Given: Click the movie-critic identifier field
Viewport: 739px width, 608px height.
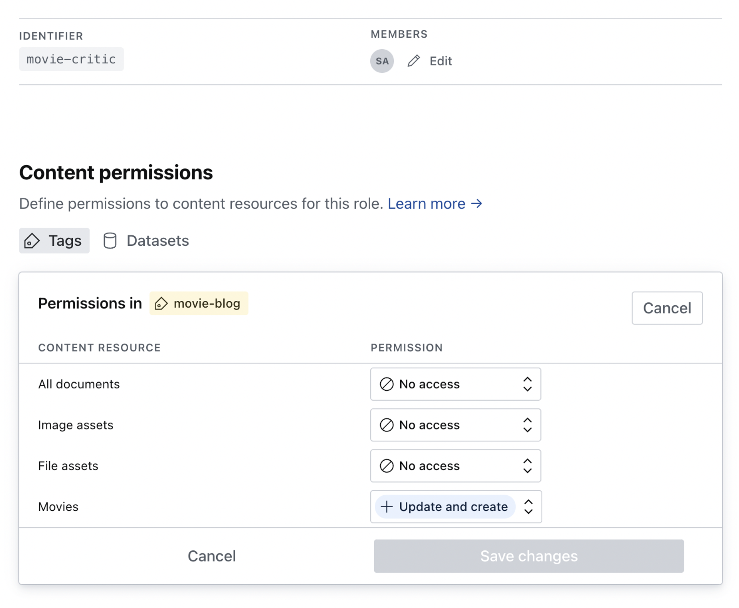Looking at the screenshot, I should (x=71, y=59).
